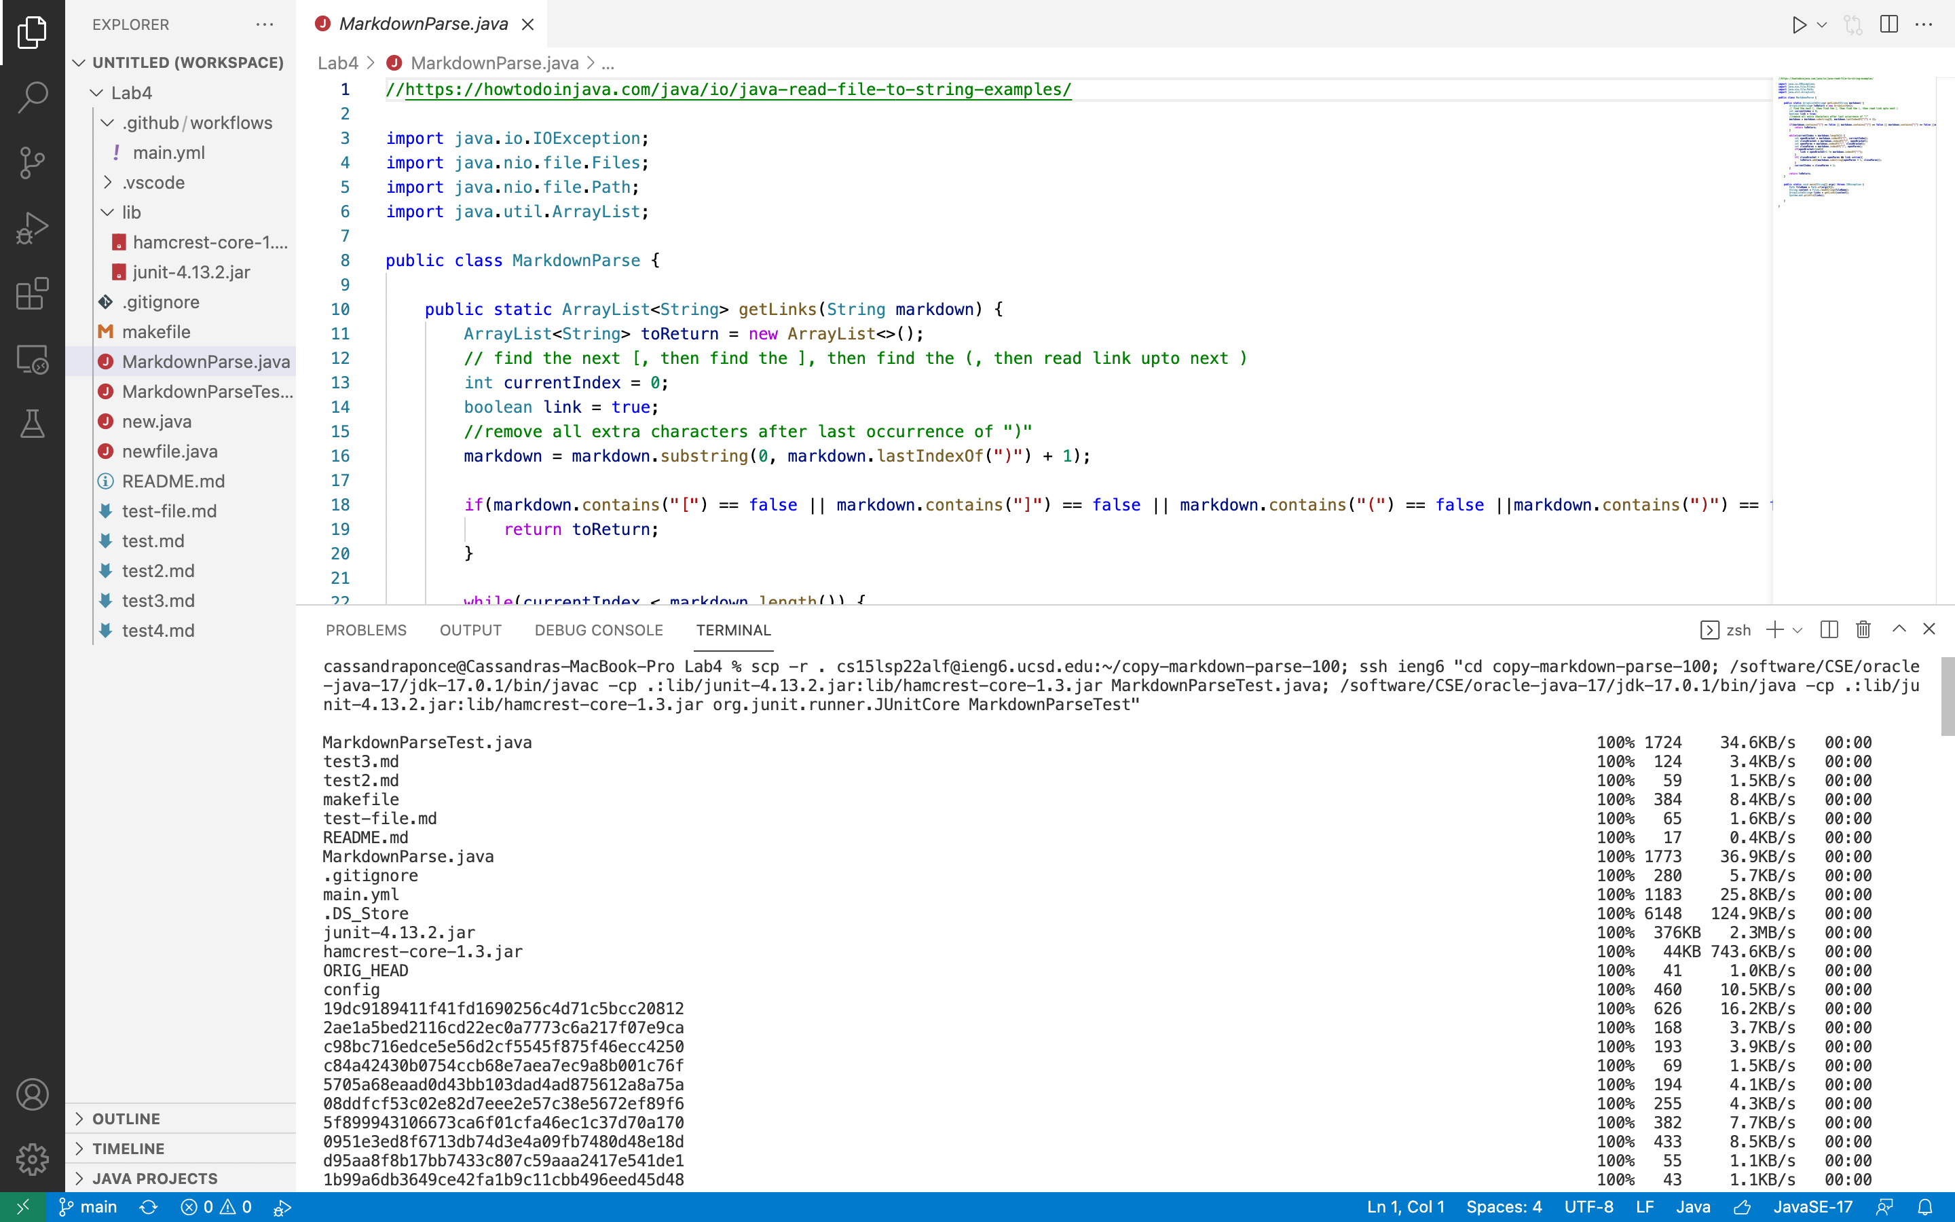1955x1222 pixels.
Task: Expand the OUTLINE section
Action: click(x=181, y=1119)
